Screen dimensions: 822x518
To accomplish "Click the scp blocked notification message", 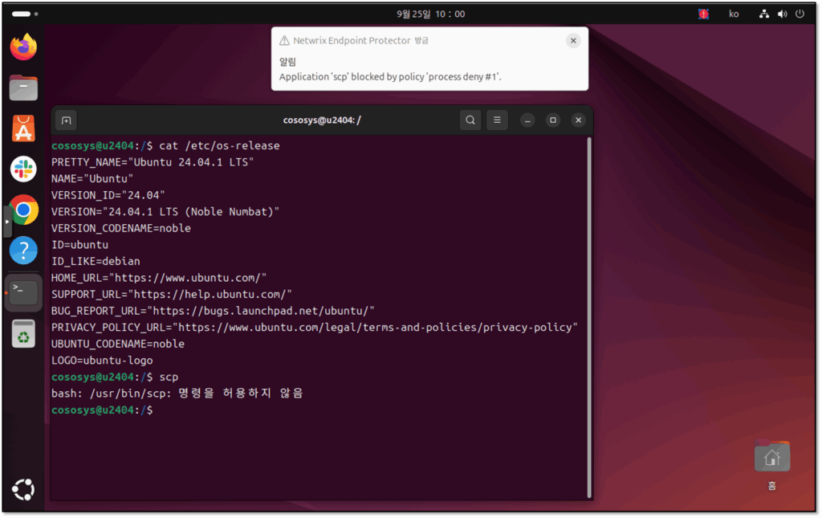I will 390,76.
